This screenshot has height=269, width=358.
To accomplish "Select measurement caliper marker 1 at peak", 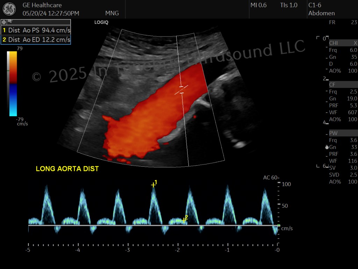I will (153, 185).
